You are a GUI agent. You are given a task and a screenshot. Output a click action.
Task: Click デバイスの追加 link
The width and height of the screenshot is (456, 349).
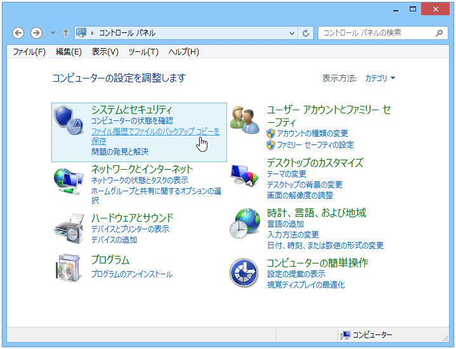click(x=114, y=240)
